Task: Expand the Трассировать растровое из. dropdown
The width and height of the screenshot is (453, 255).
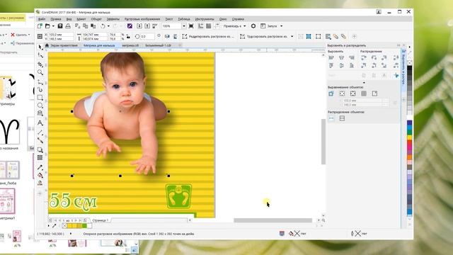Action: [x=292, y=36]
